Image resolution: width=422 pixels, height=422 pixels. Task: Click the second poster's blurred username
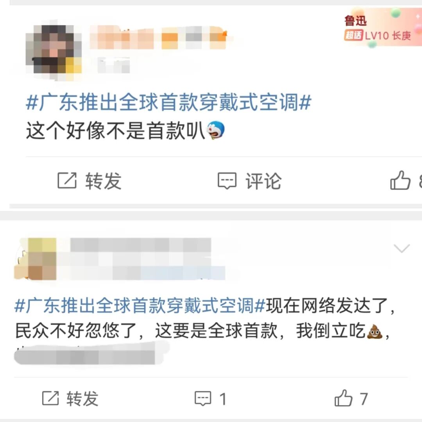pyautogui.click(x=141, y=245)
